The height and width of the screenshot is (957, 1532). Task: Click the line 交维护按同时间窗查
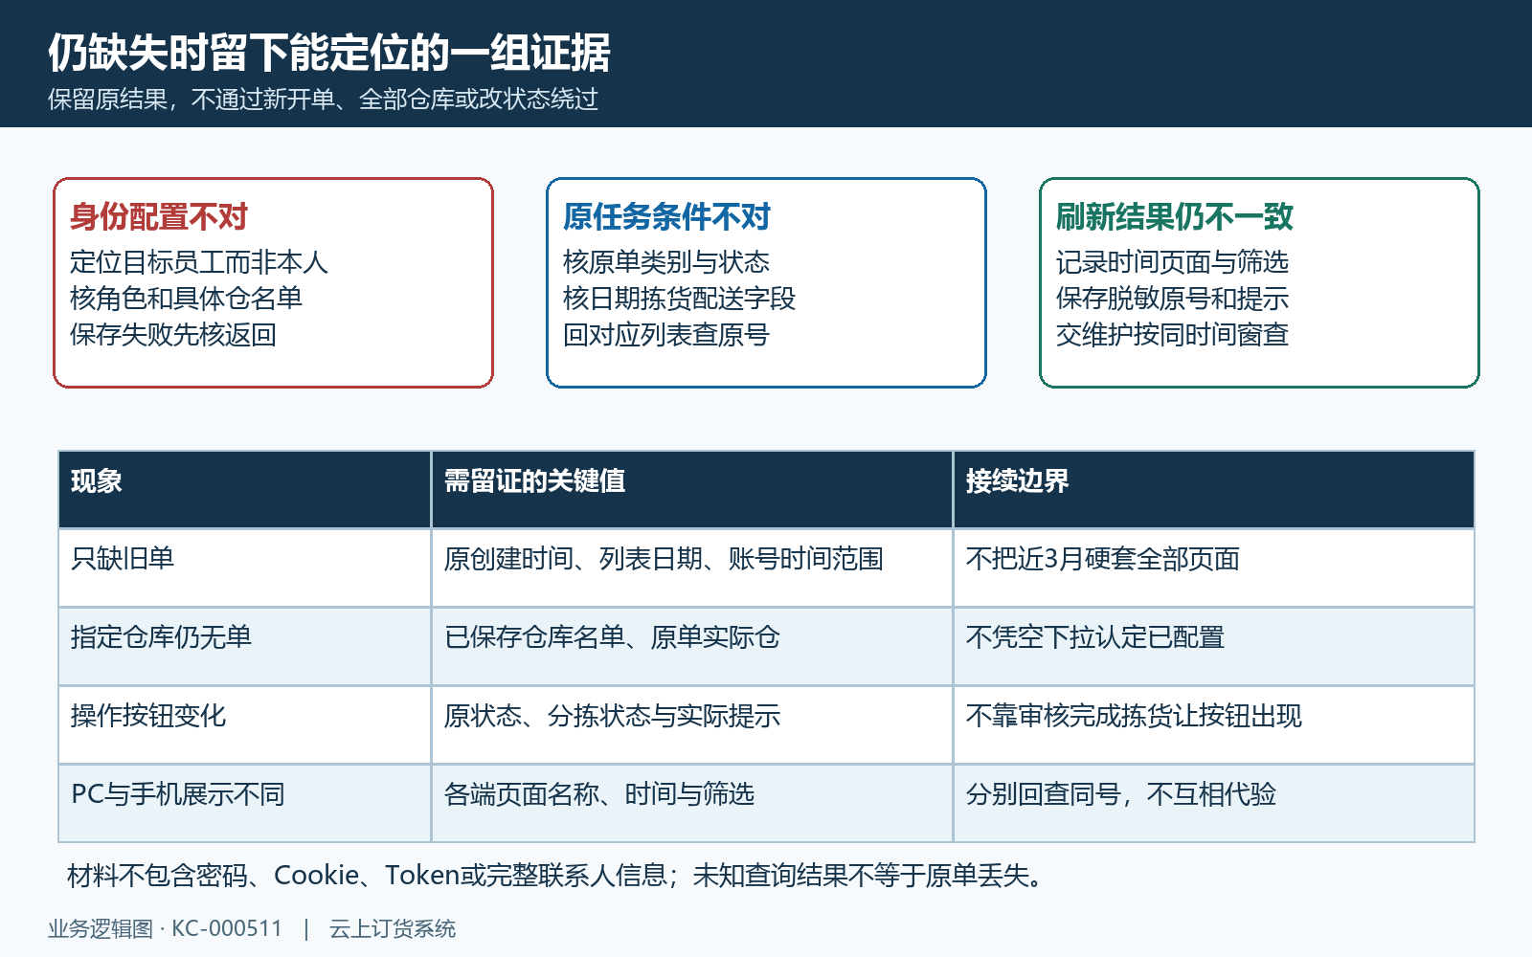pyautogui.click(x=1172, y=335)
